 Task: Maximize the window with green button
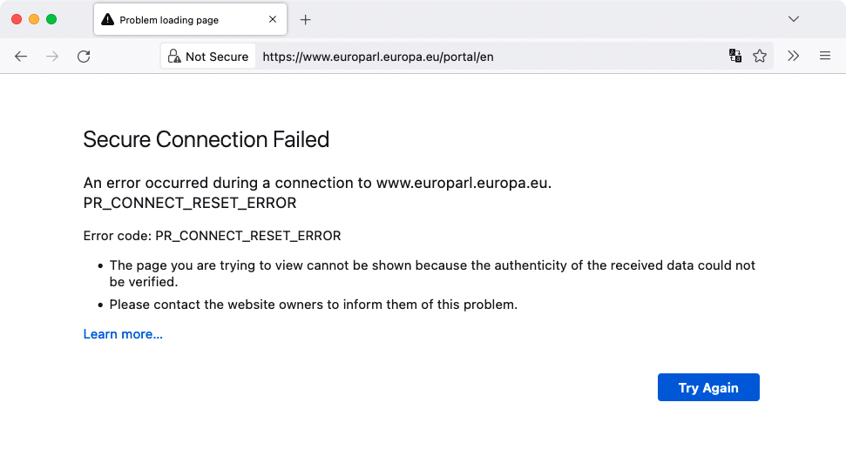pos(51,19)
